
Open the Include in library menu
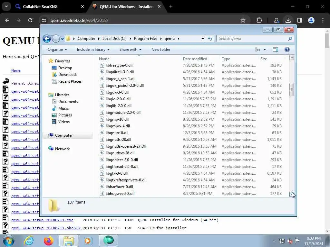[x=93, y=50]
